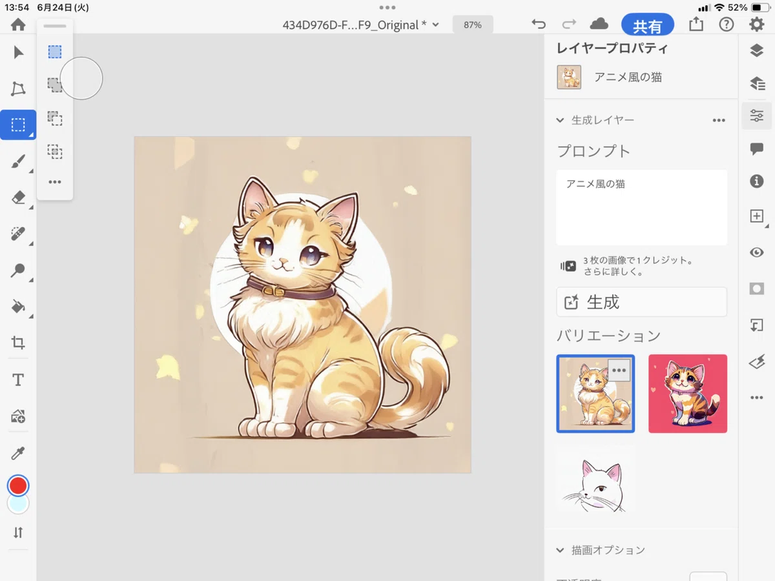Show detailed layer view
Screen dimensions: 775x581
tap(757, 83)
